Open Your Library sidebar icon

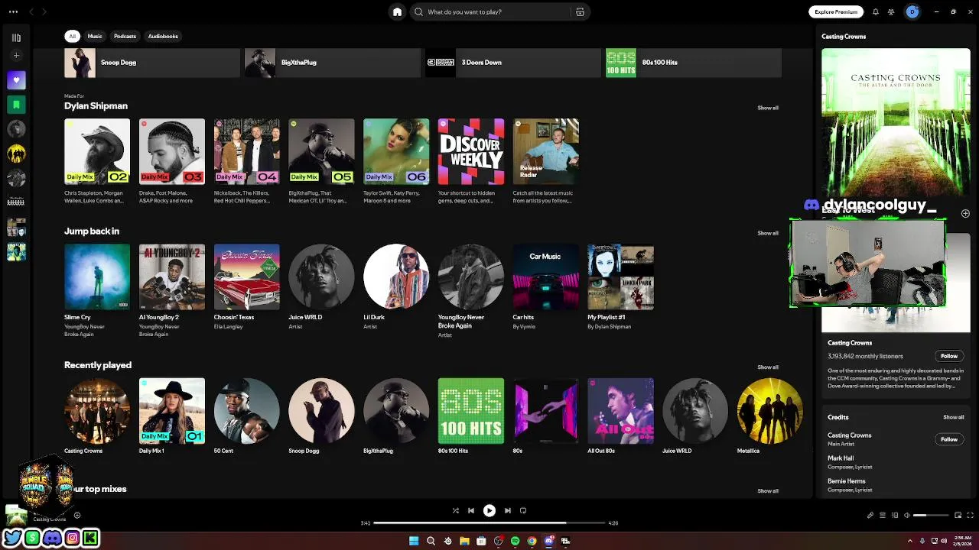(16, 37)
